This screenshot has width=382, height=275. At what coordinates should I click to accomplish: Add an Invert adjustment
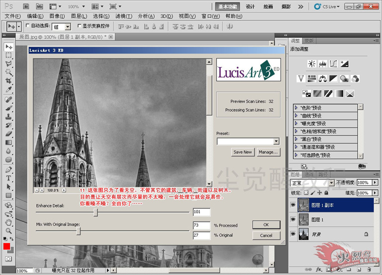pos(306,93)
